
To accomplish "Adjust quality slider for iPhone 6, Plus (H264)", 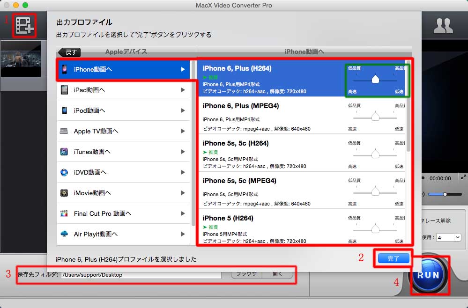I will click(x=375, y=79).
